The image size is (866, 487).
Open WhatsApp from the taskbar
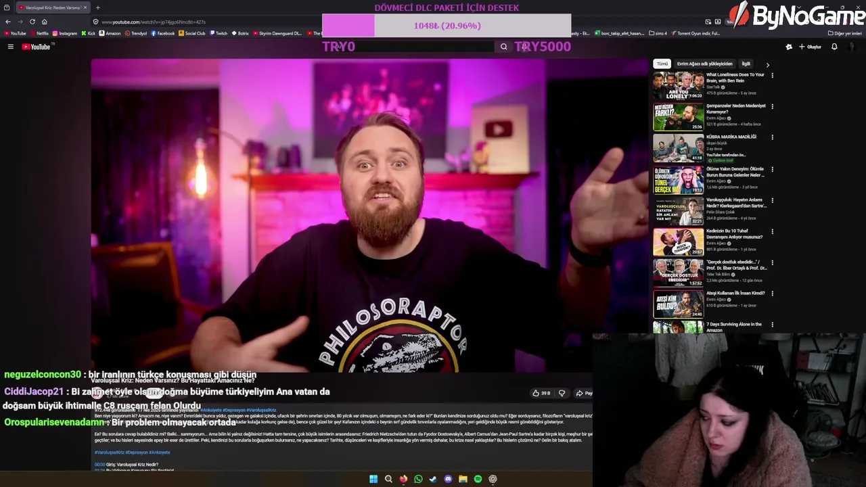pos(418,479)
